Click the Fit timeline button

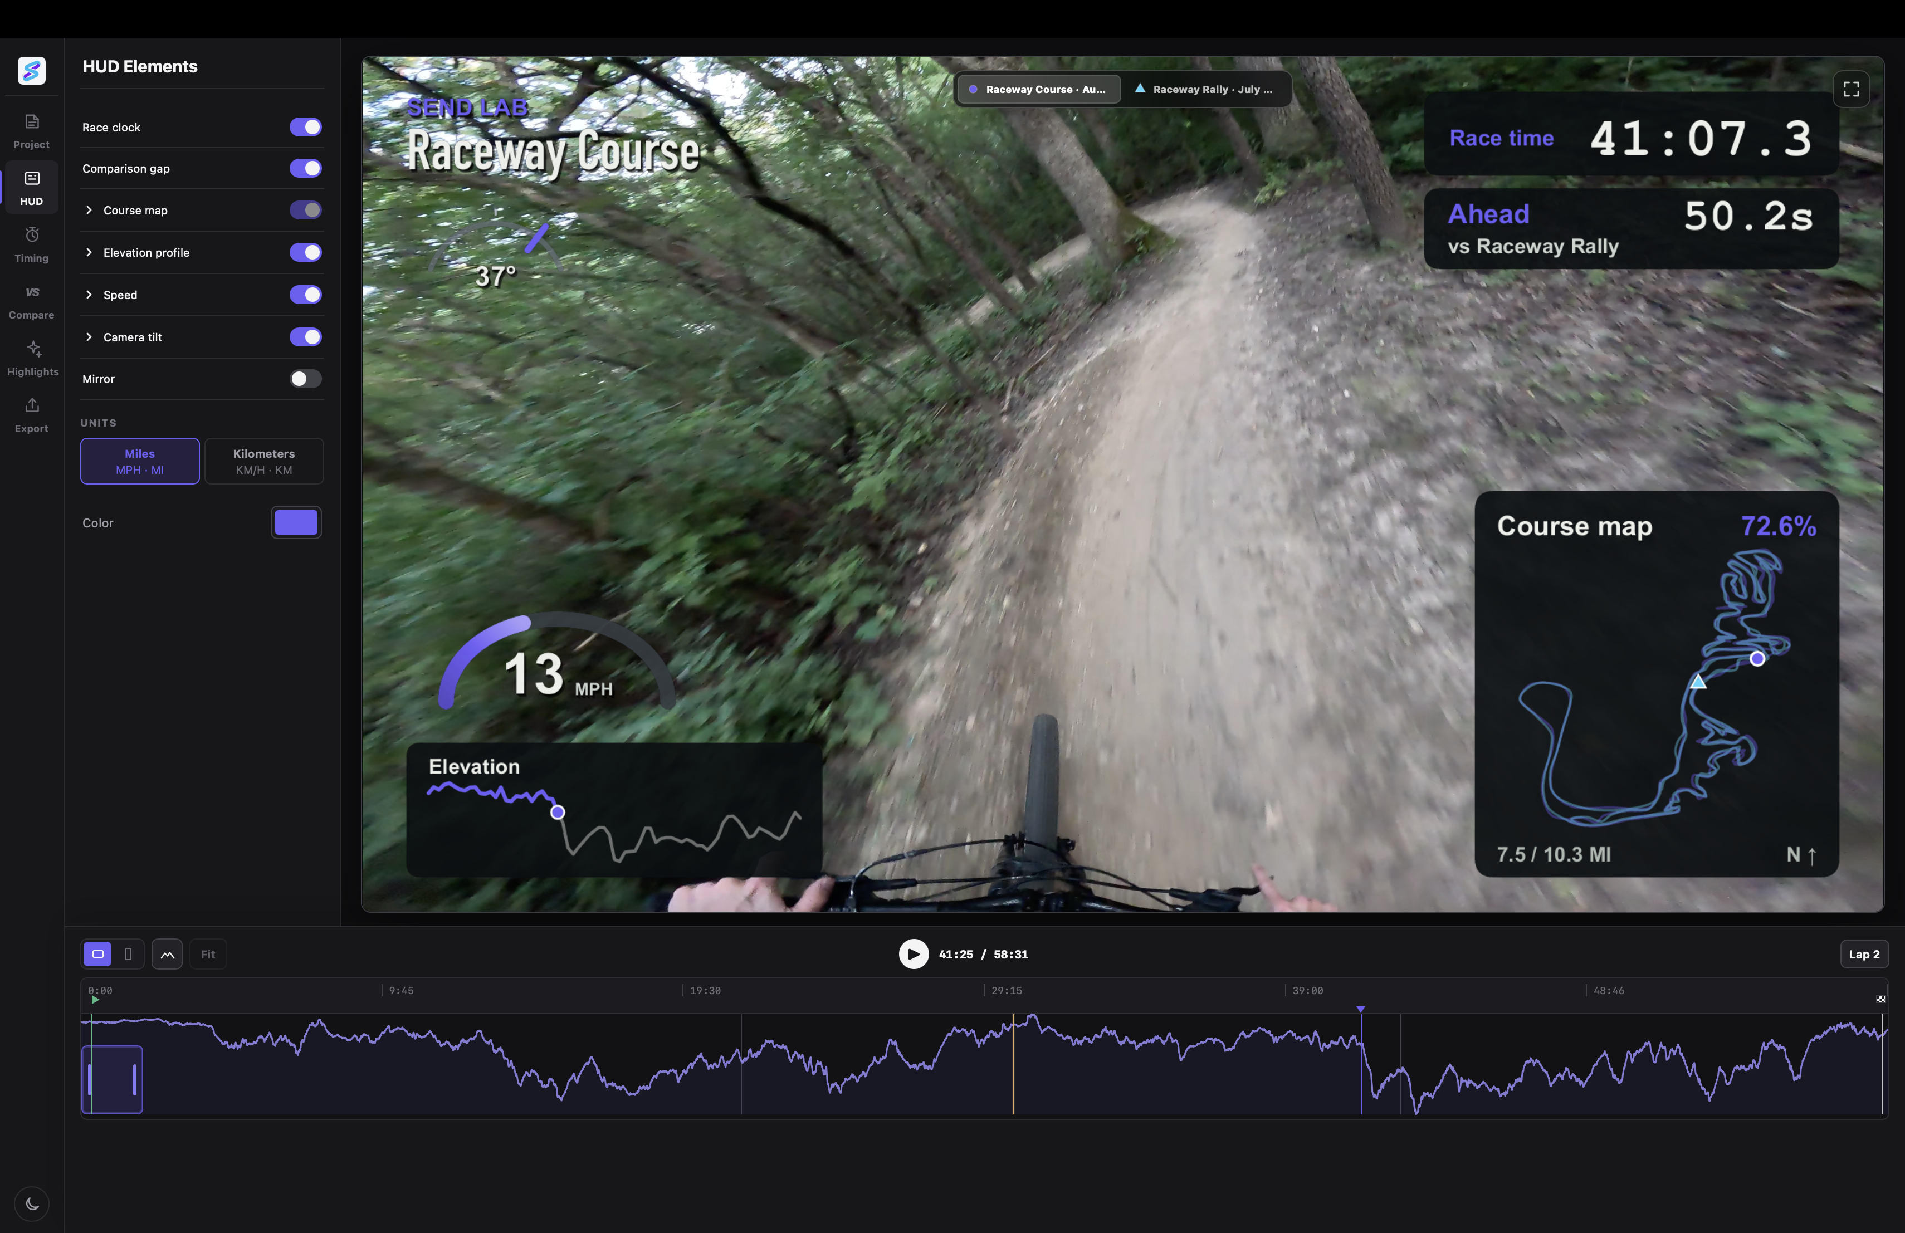(x=208, y=954)
